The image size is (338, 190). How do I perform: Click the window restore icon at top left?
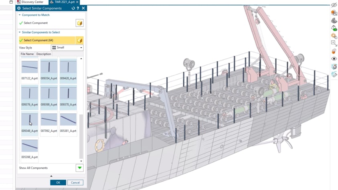(x=11, y=2)
